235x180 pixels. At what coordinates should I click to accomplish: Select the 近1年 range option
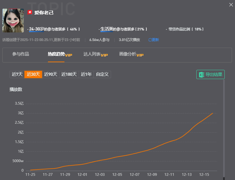[x=86, y=74]
